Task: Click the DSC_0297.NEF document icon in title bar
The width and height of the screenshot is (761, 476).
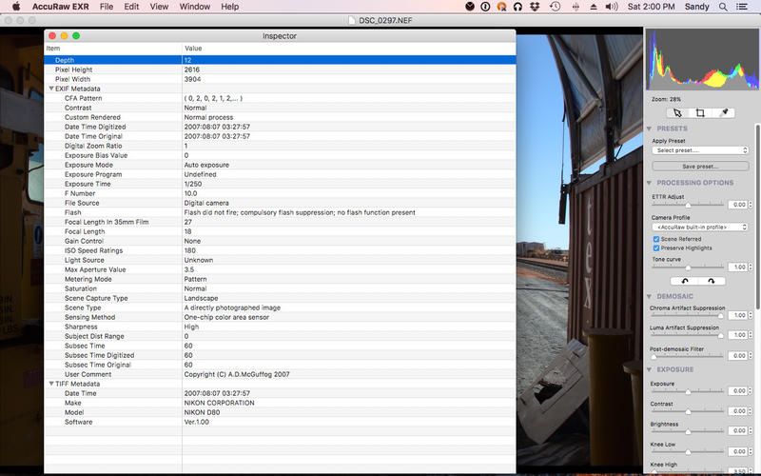Action: (x=352, y=20)
